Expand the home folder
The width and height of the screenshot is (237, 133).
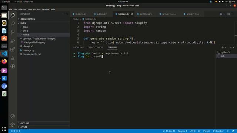[x=44, y=35]
